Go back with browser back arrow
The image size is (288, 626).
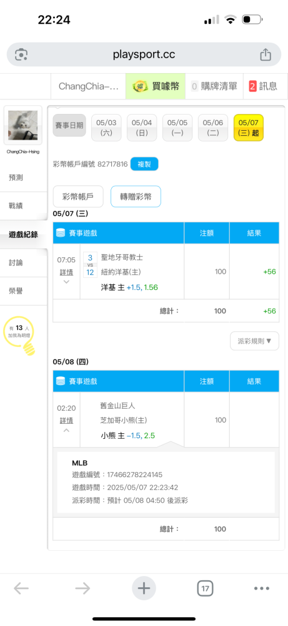click(x=21, y=588)
